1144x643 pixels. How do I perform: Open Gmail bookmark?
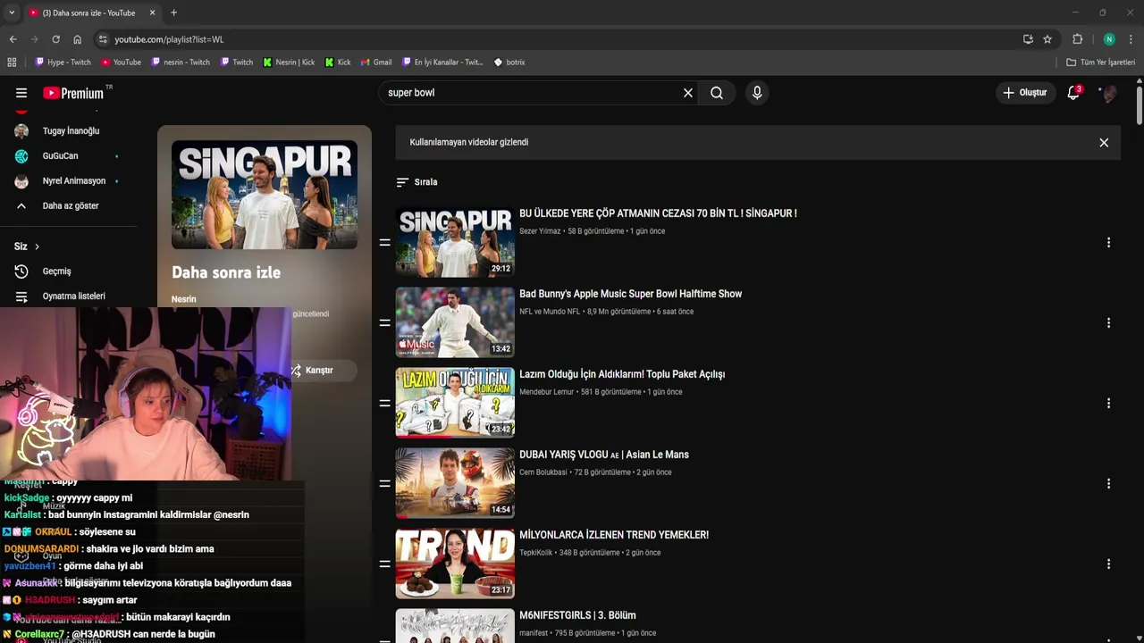coord(376,63)
